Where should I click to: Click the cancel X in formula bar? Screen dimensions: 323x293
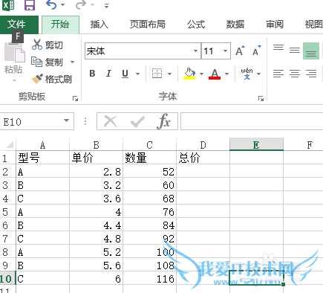click(110, 121)
